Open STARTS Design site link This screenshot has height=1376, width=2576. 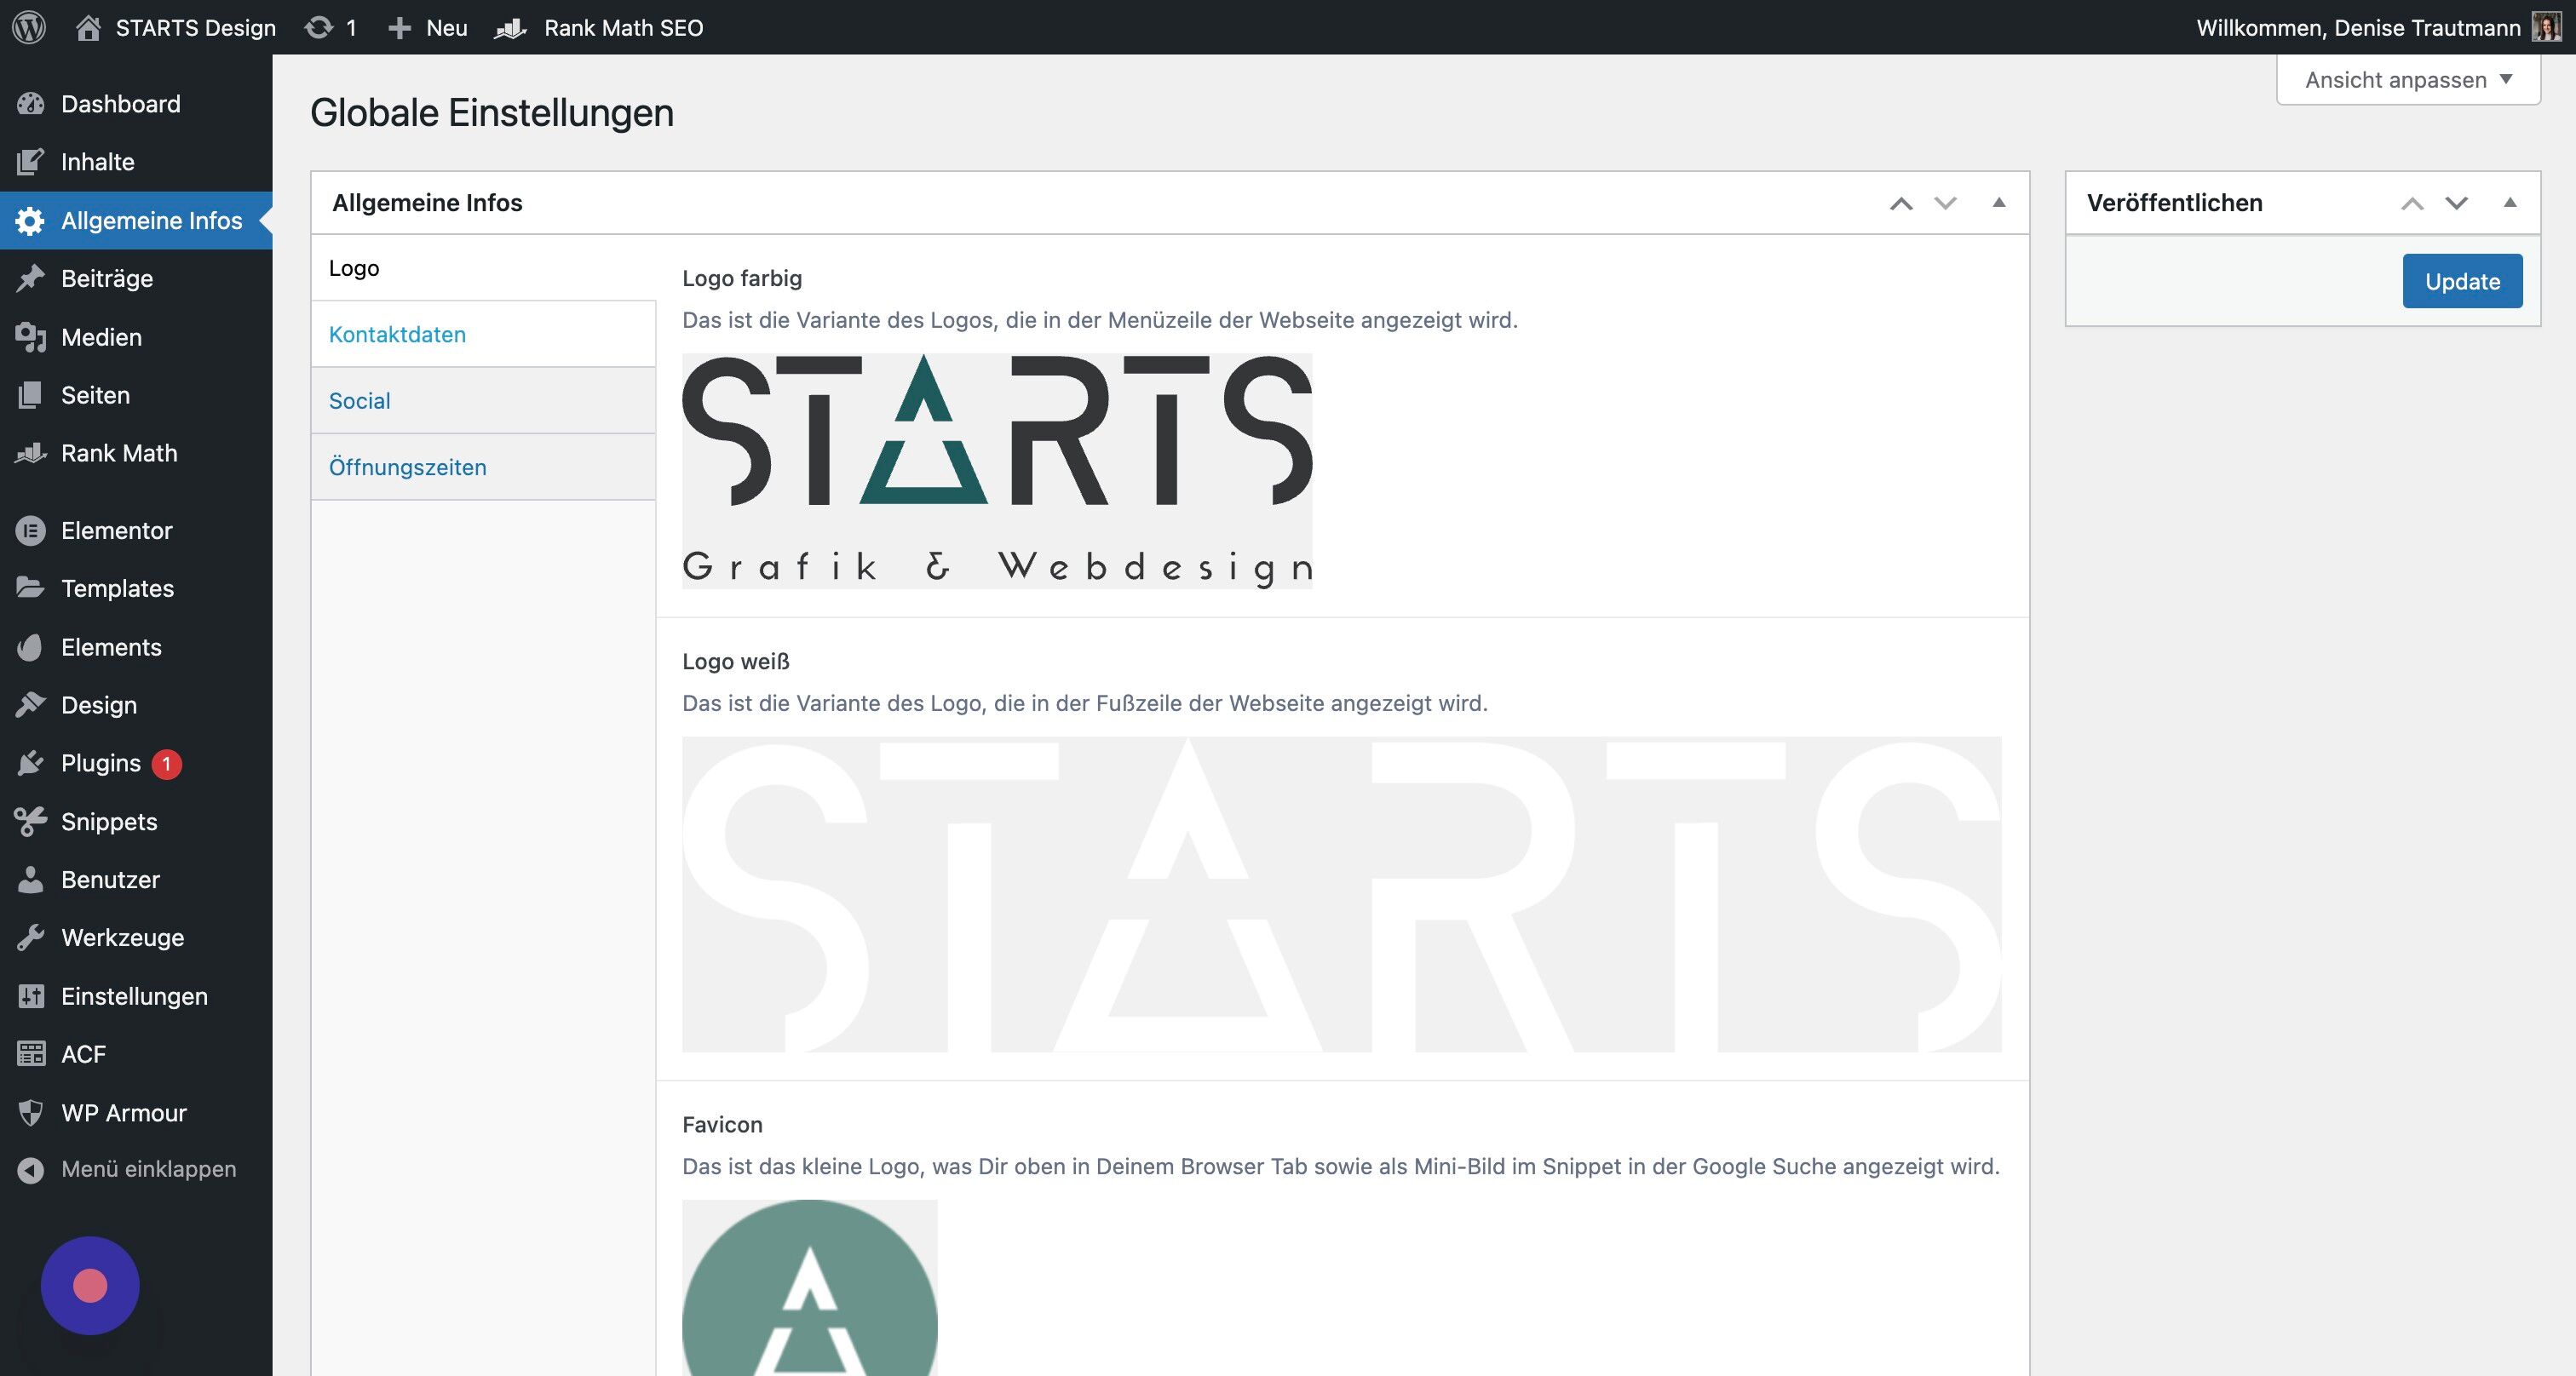196,28
